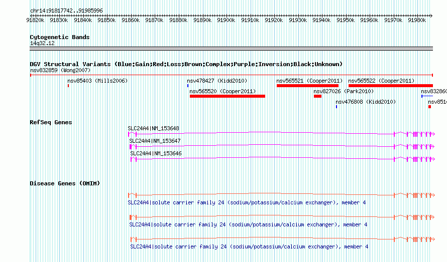Click the red nsv565522 loss bar
This screenshot has height=262, width=447.
pos(391,86)
